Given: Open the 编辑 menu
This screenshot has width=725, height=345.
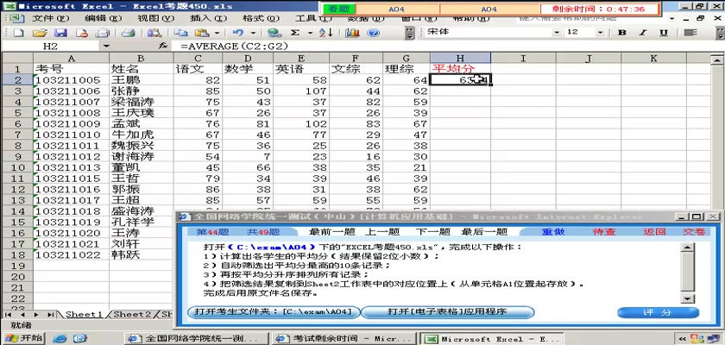Looking at the screenshot, I should pos(103,19).
